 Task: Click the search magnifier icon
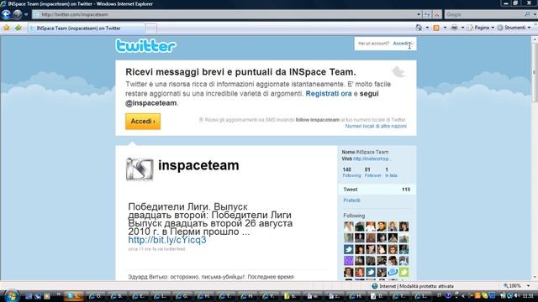click(527, 14)
